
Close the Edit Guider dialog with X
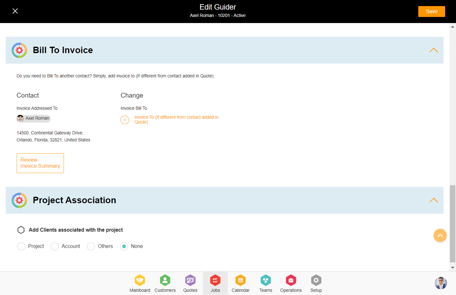point(15,11)
